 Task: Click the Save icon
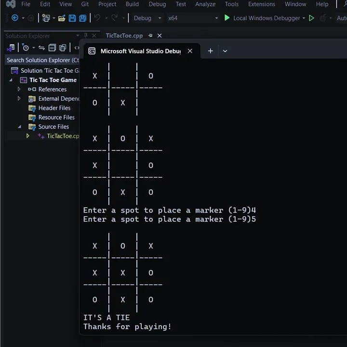[72, 18]
